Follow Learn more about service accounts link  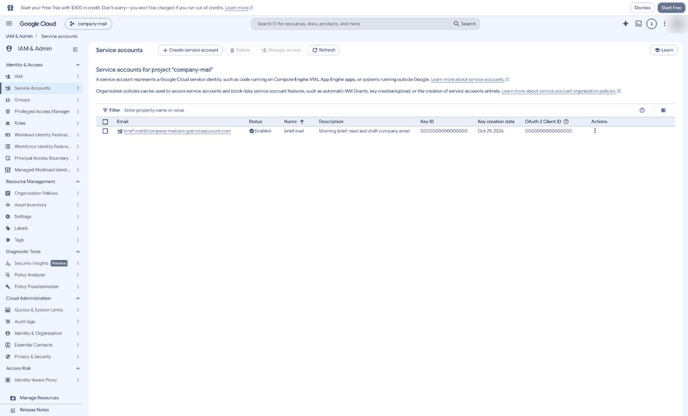pos(470,79)
